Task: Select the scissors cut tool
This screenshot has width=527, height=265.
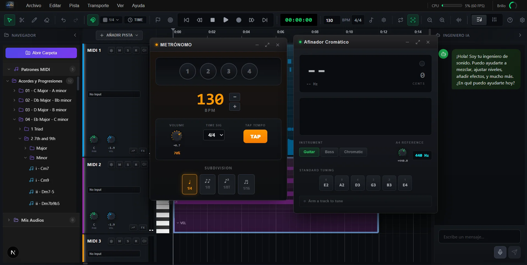Action: [x=22, y=20]
